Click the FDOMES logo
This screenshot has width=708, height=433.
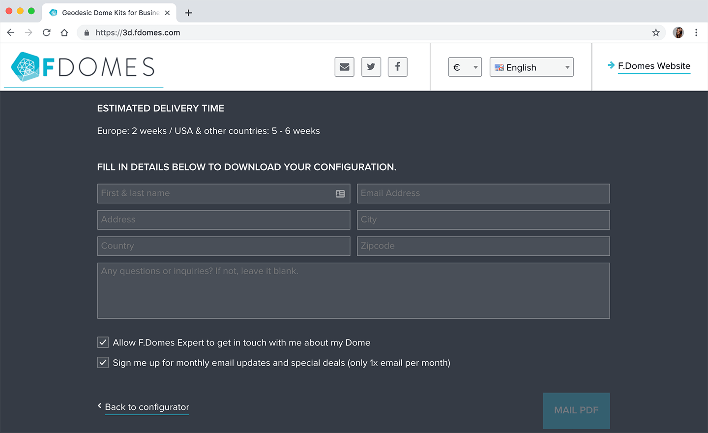[84, 67]
